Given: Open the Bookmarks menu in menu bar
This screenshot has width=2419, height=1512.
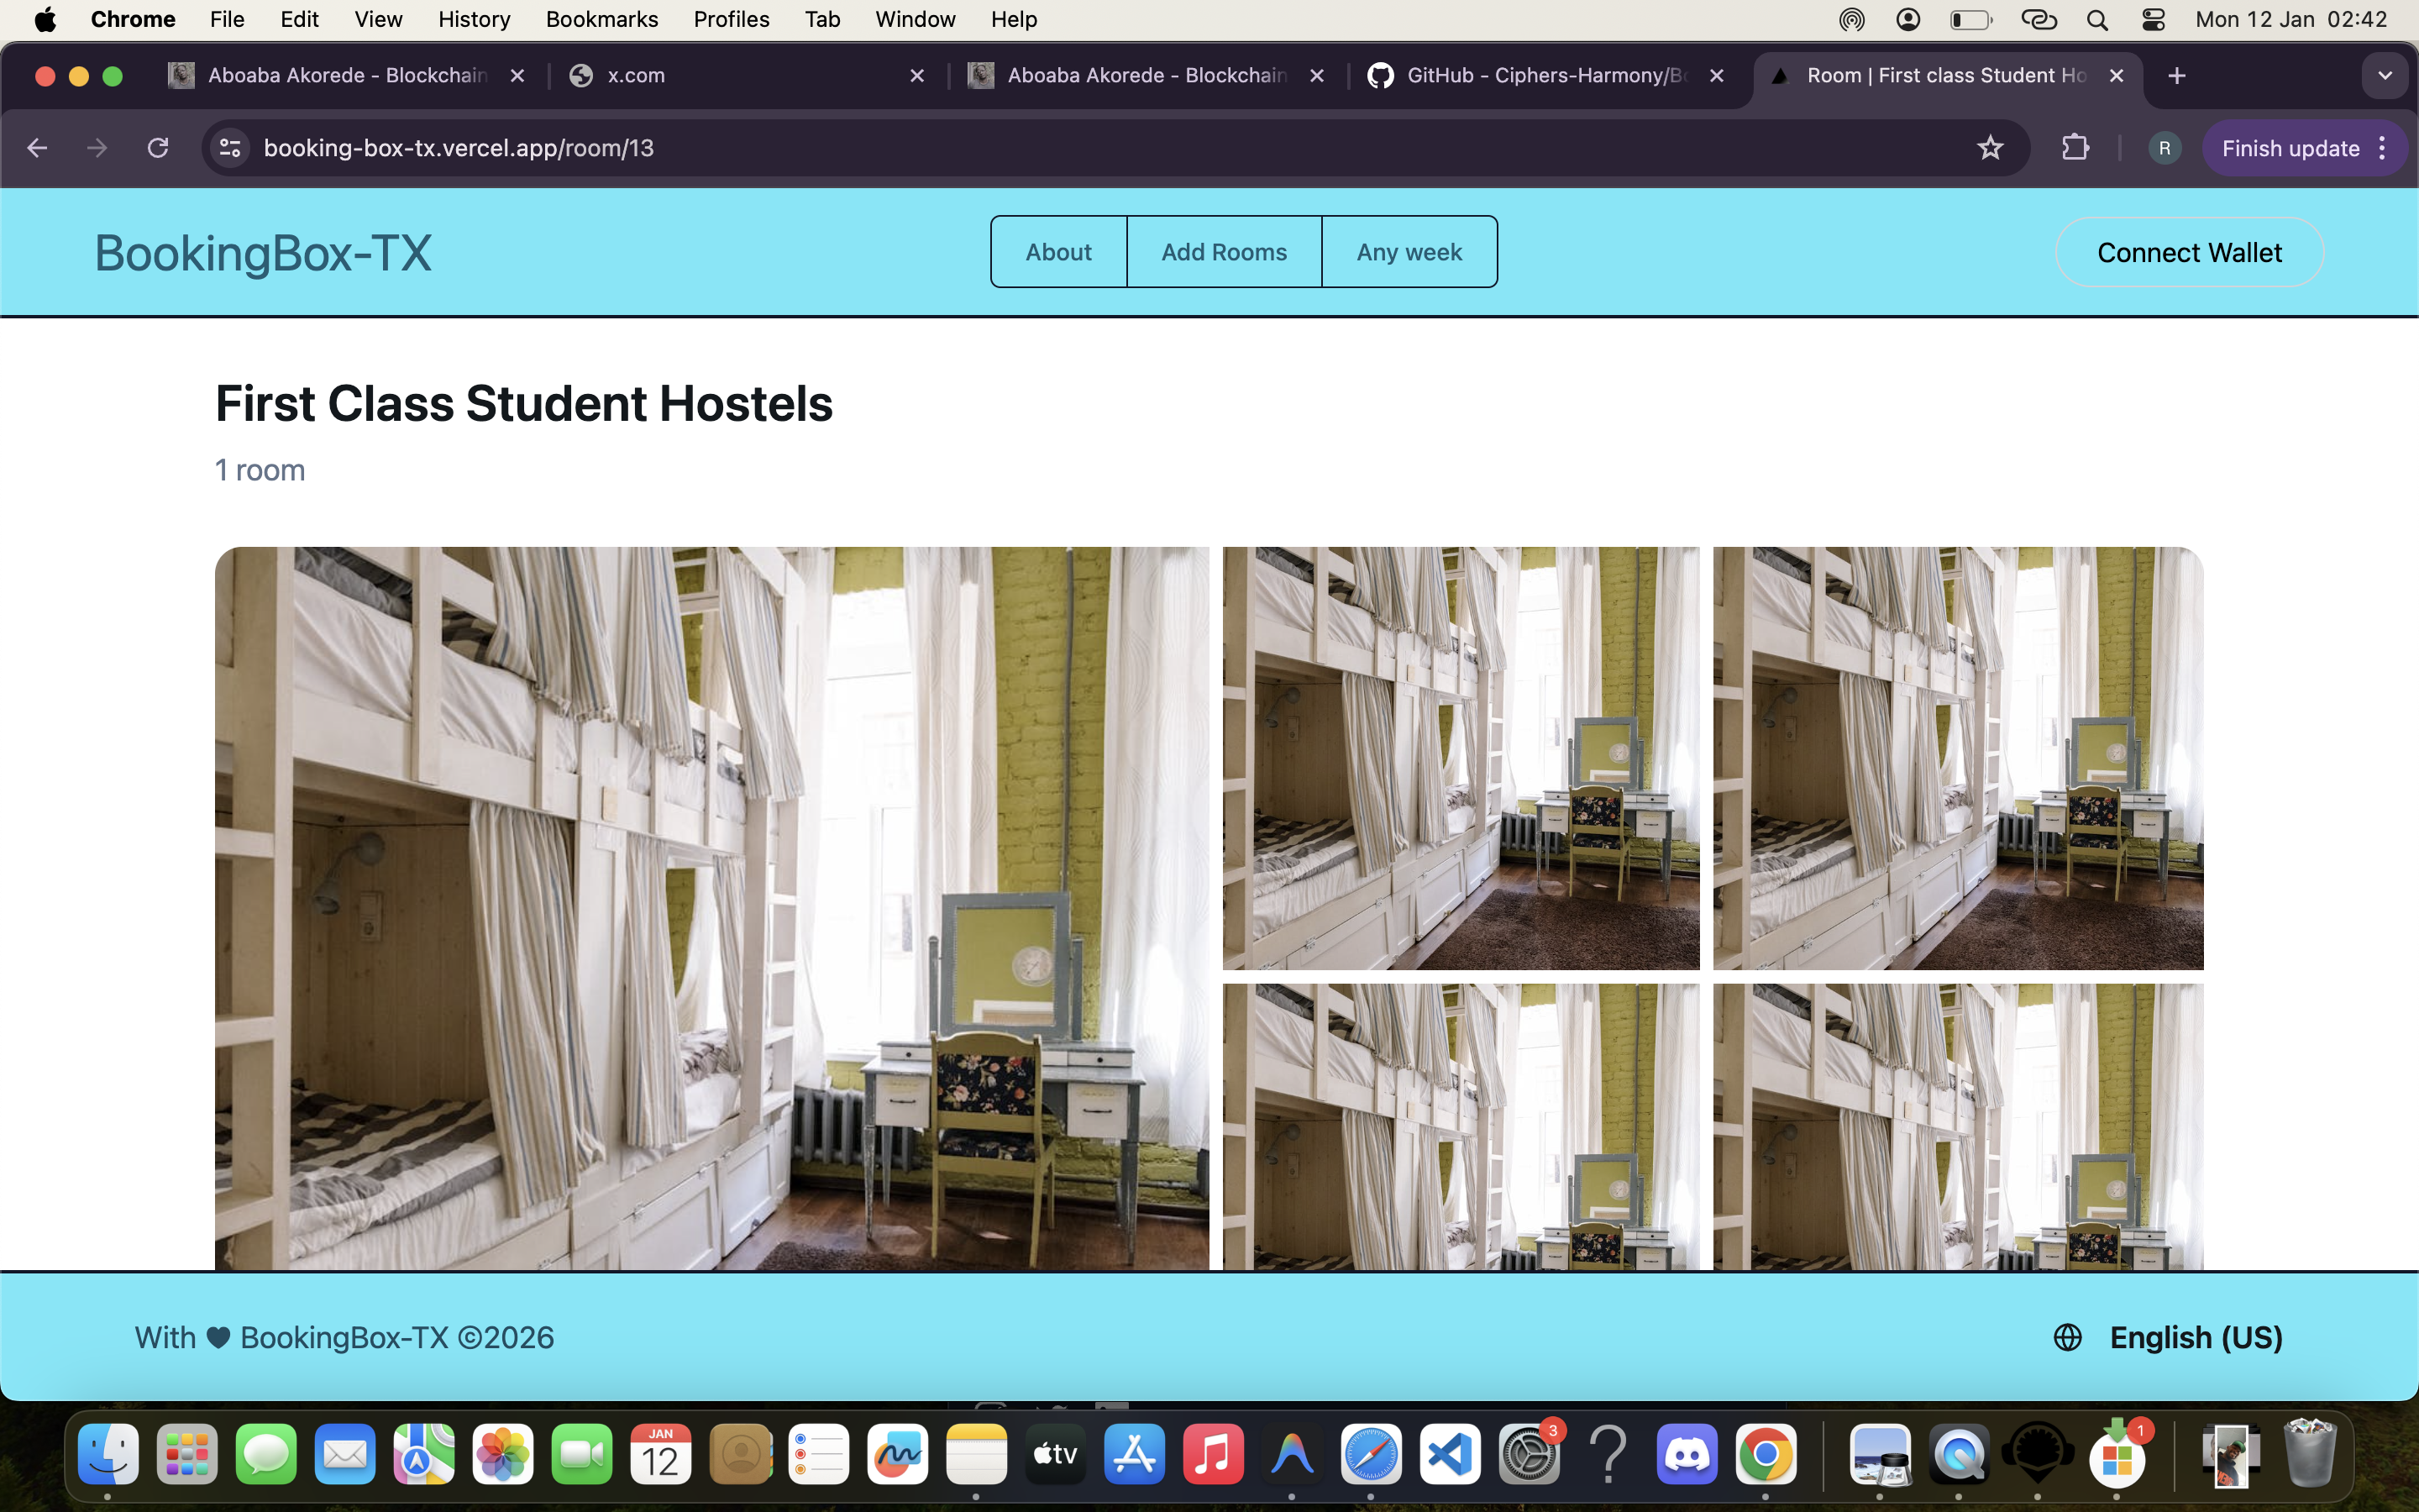Looking at the screenshot, I should pyautogui.click(x=601, y=19).
